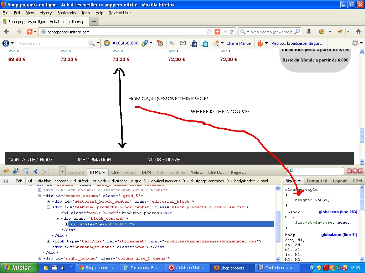Screen dimensions: 365x273
Task: Click the Alexa toolbar logo icon
Action: 6,43
